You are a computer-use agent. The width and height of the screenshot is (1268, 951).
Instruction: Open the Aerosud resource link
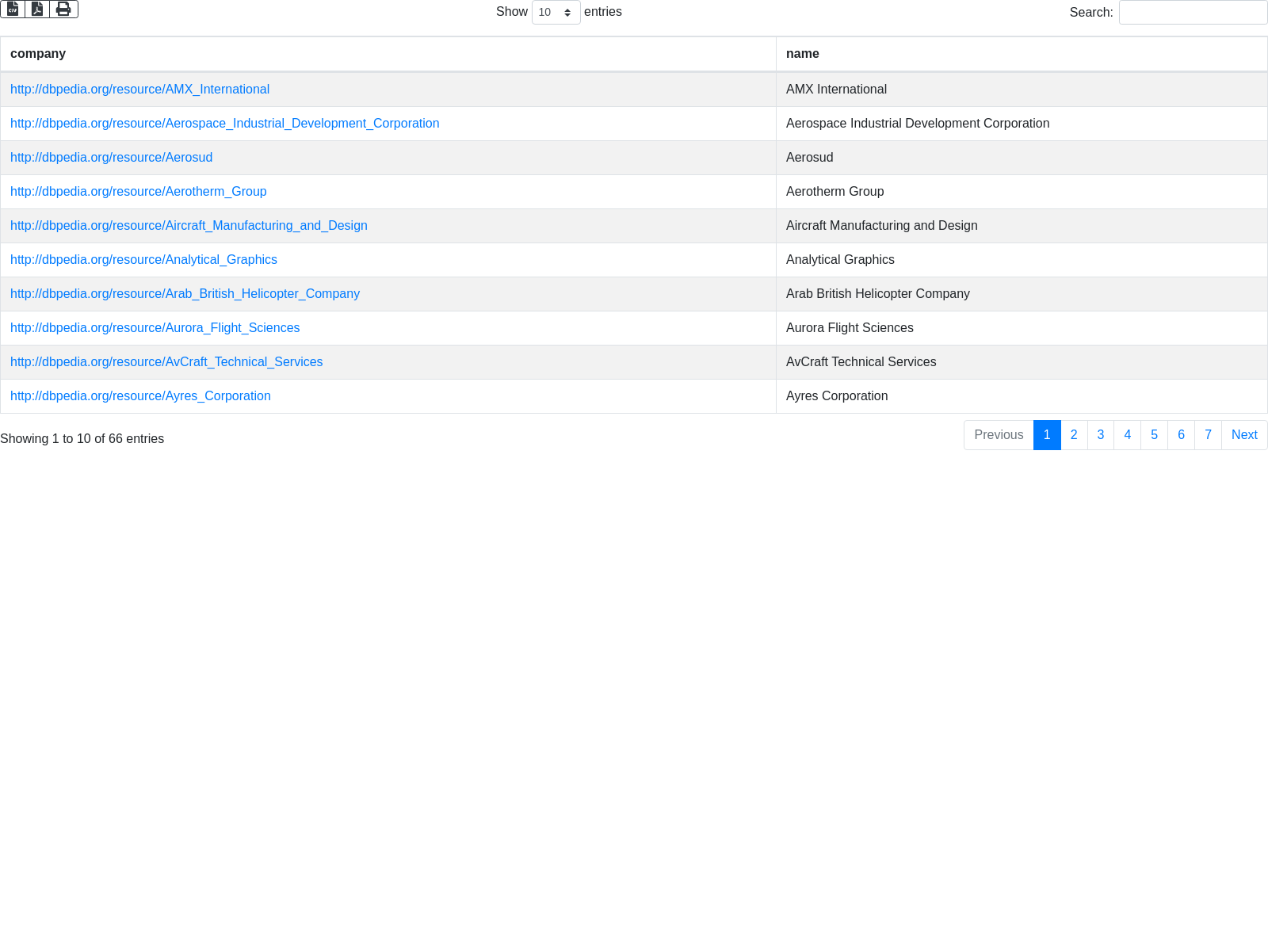click(111, 158)
